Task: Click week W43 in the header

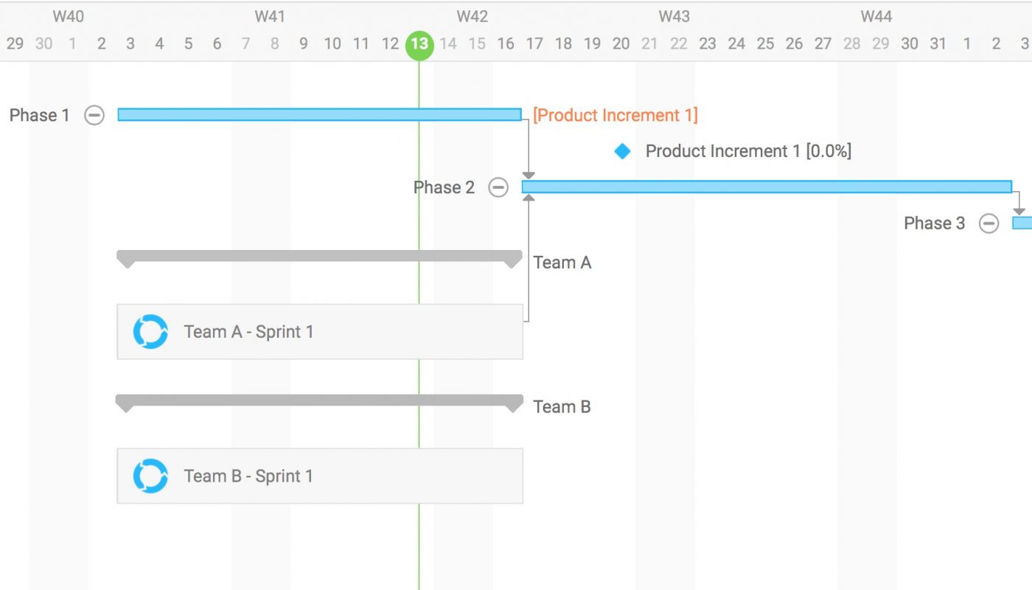Action: click(x=674, y=16)
